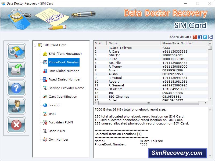Show Service Provider Name details
Image resolution: width=215 pixels, height=161 pixels.
(x=66, y=88)
